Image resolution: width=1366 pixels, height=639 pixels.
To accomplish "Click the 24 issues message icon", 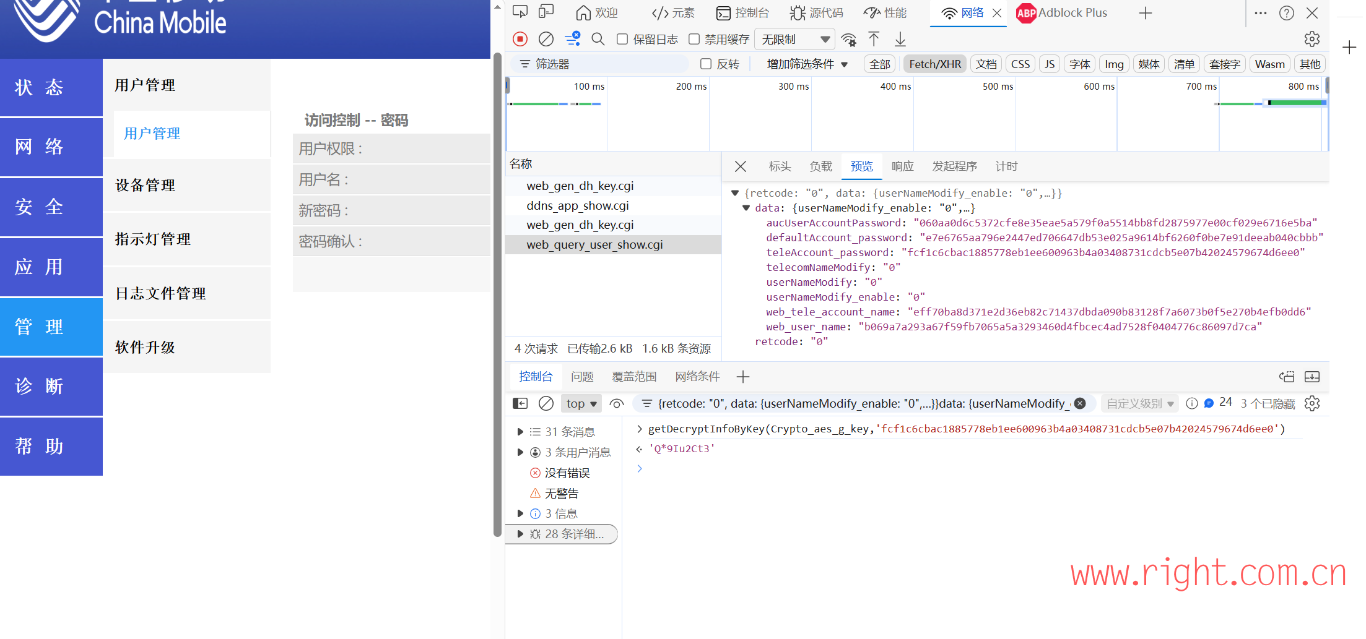I will 1218,403.
